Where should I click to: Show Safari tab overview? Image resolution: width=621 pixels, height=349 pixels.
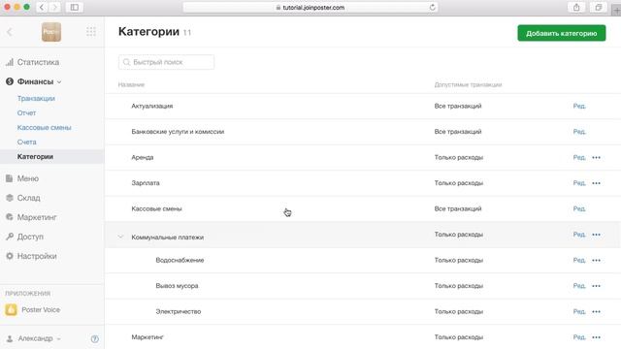[x=599, y=7]
